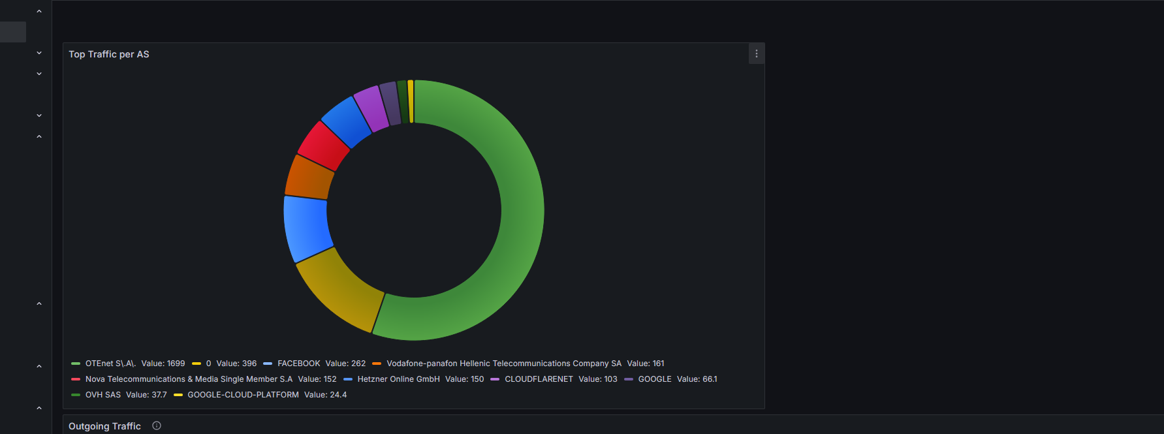Select the highlighted sidebar item
Viewport: 1164px width, 434px height.
[13, 32]
